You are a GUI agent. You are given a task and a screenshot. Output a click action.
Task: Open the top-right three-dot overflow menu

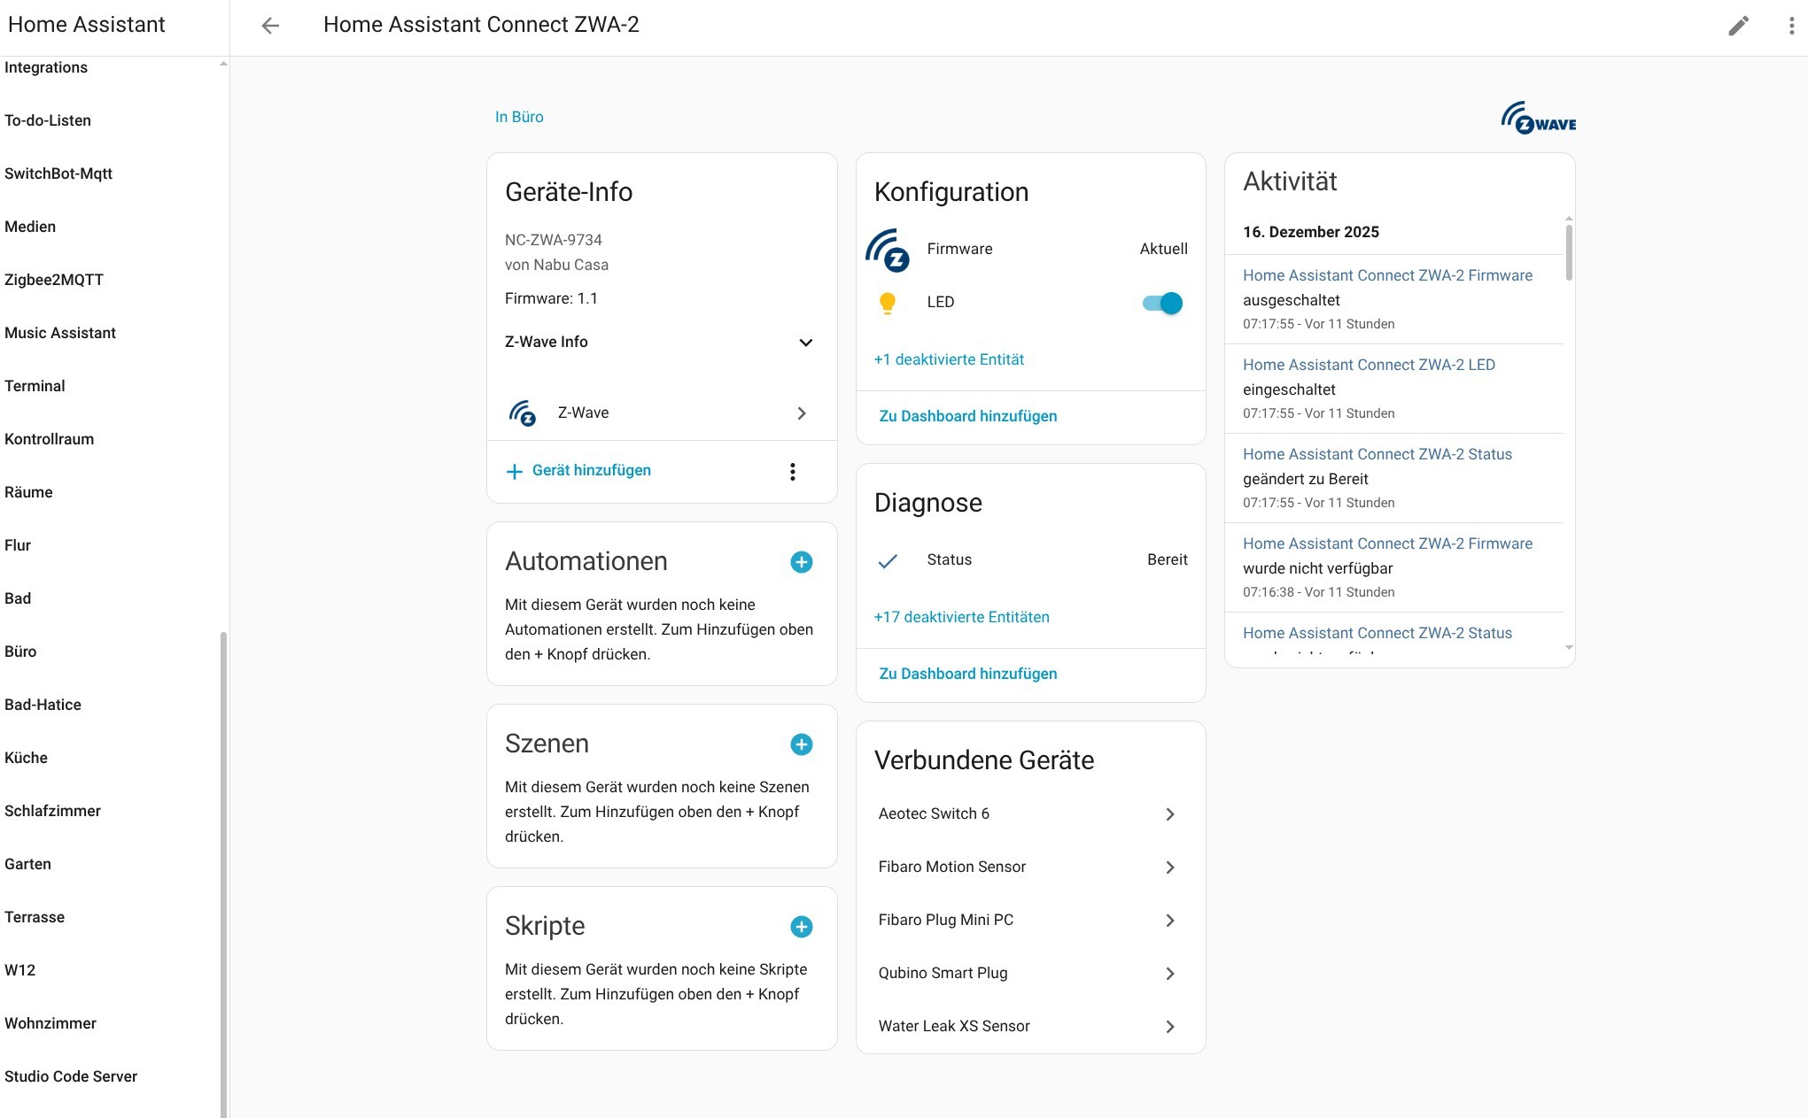click(x=1791, y=26)
